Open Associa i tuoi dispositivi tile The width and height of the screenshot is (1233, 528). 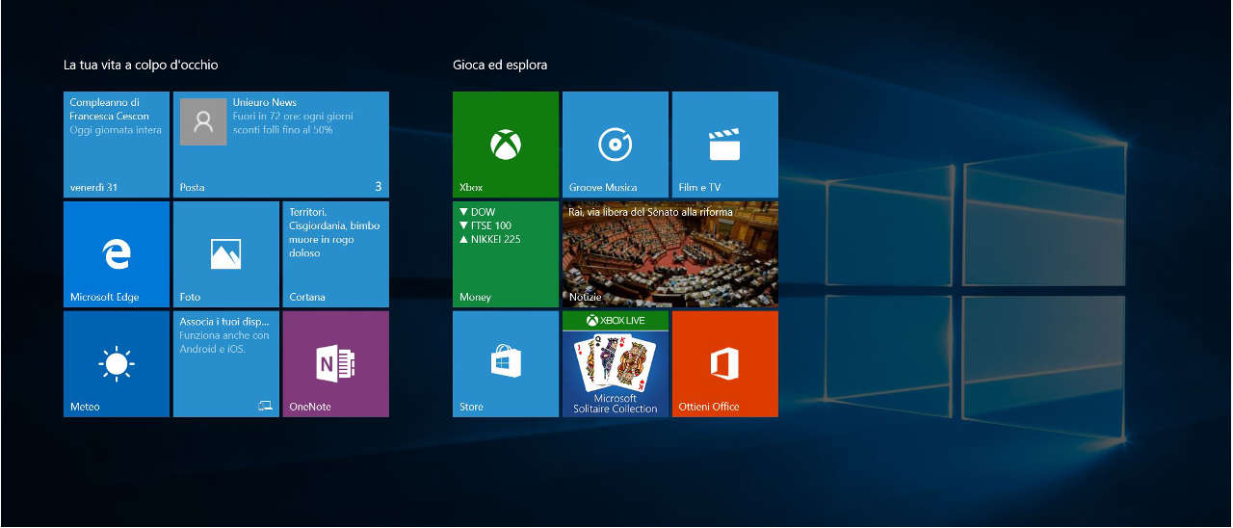point(226,364)
